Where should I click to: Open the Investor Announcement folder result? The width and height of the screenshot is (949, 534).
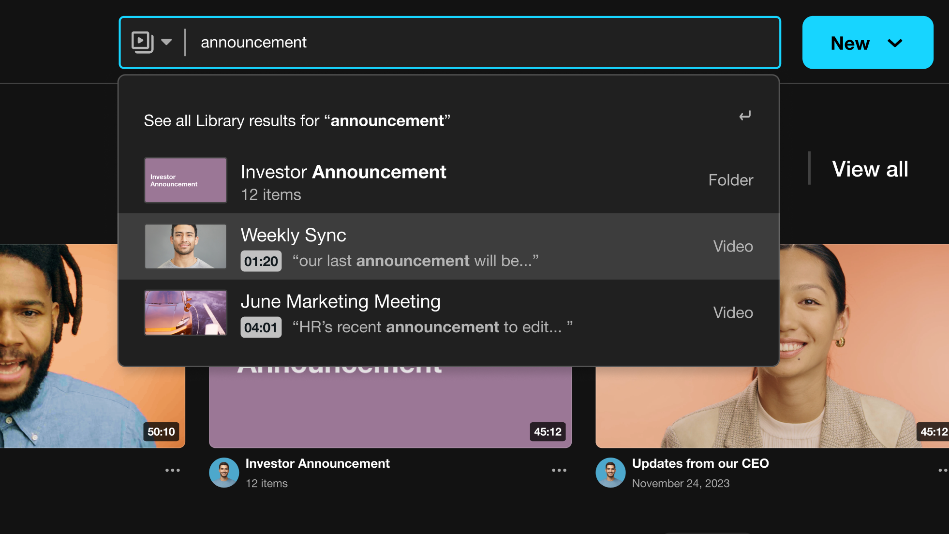click(343, 172)
